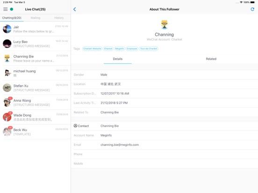Select the Related tab

(x=211, y=59)
